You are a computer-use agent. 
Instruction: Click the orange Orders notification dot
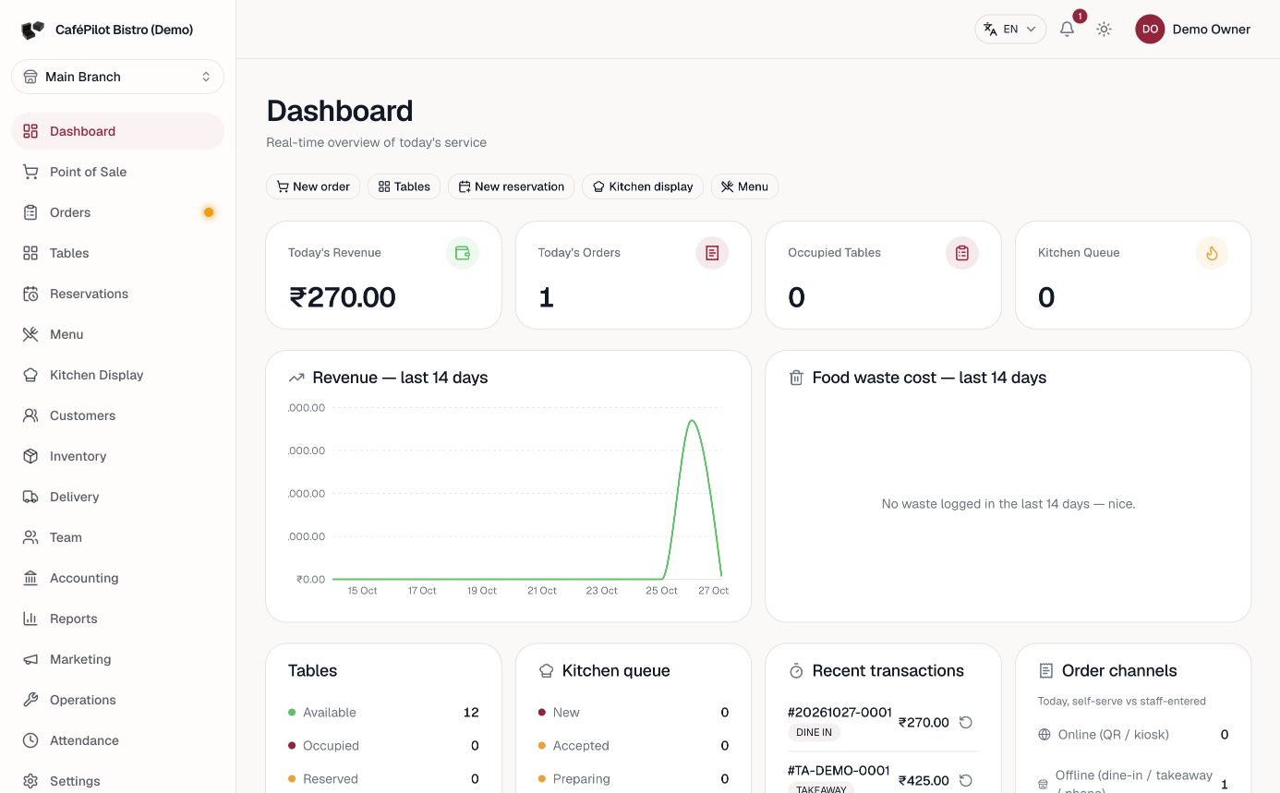point(209,212)
